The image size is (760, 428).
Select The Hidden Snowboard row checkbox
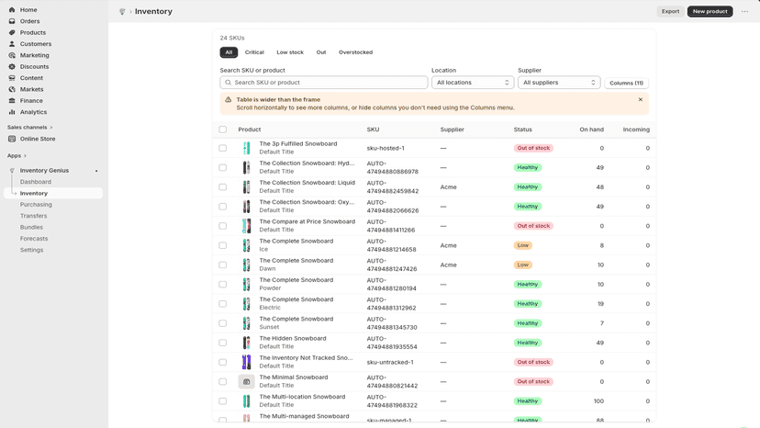tap(222, 343)
